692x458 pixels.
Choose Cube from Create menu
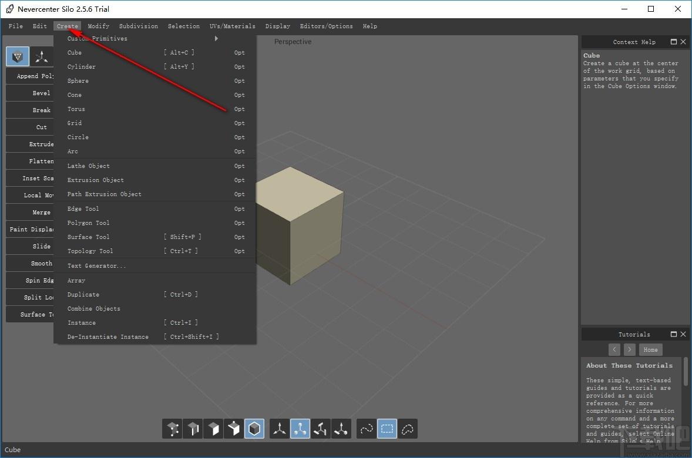(x=155, y=52)
